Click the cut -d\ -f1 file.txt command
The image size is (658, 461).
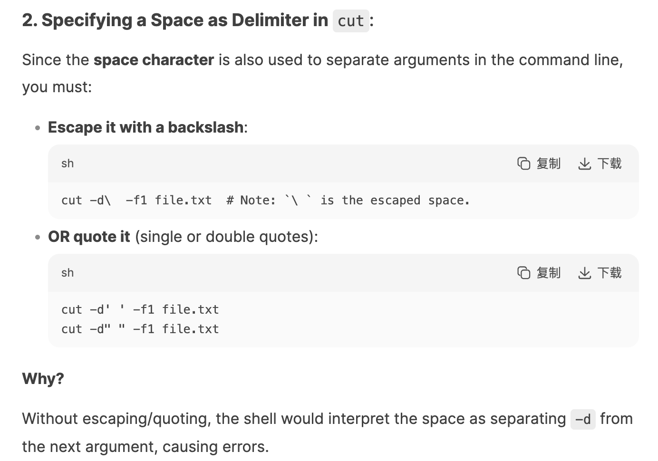(x=136, y=201)
